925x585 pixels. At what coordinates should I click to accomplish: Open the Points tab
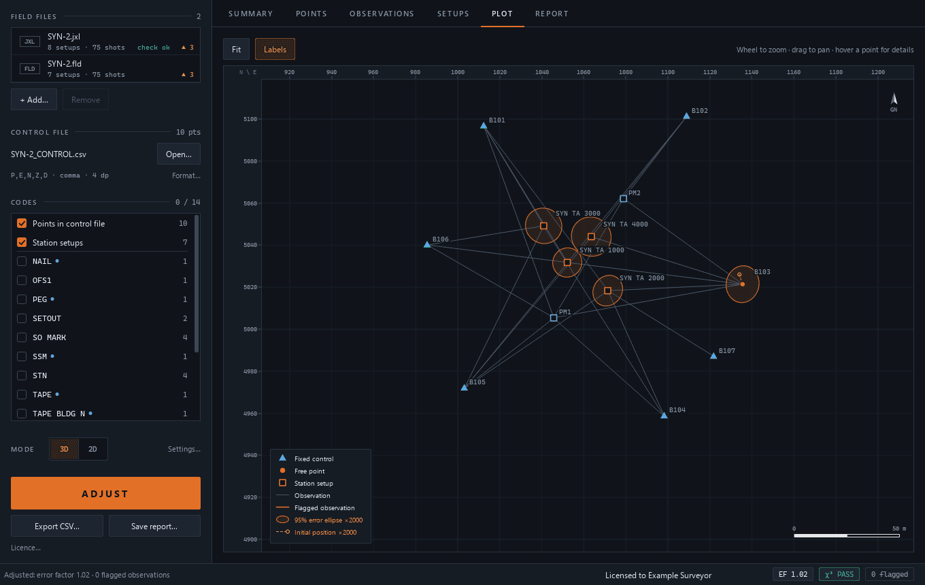point(312,14)
